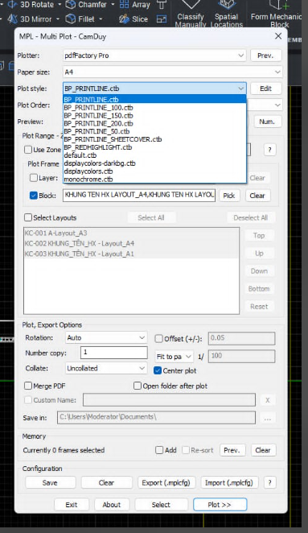This screenshot has height=533, width=308.
Task: Click the About button
Action: (112, 505)
